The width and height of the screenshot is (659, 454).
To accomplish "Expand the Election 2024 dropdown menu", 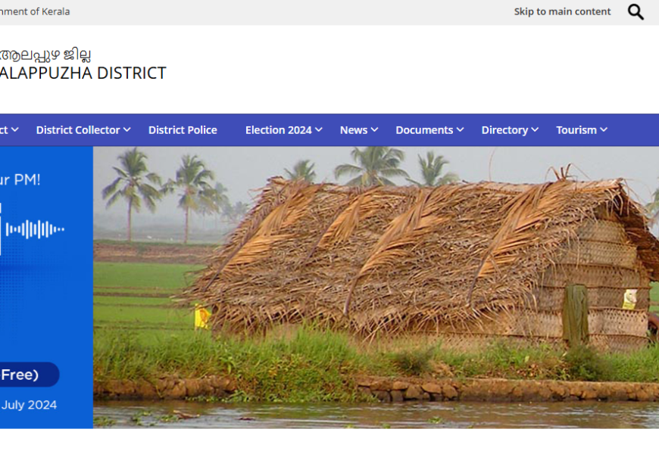I will click(284, 130).
